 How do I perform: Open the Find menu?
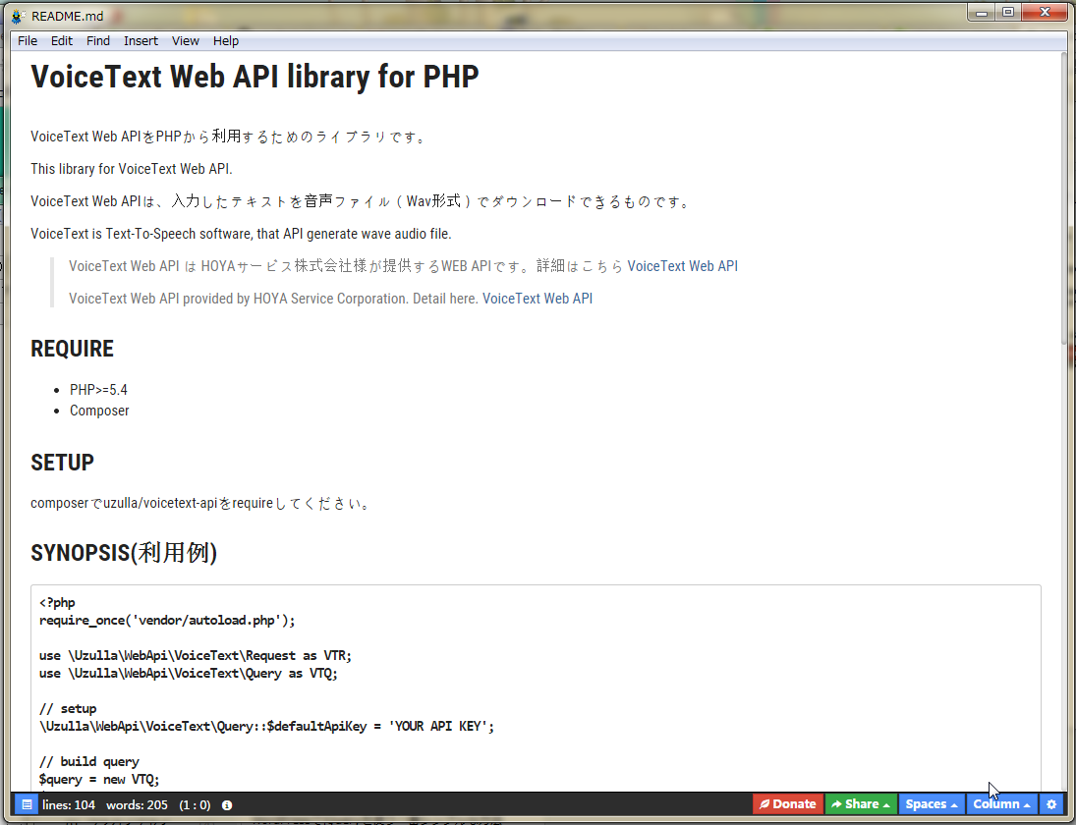tap(98, 41)
